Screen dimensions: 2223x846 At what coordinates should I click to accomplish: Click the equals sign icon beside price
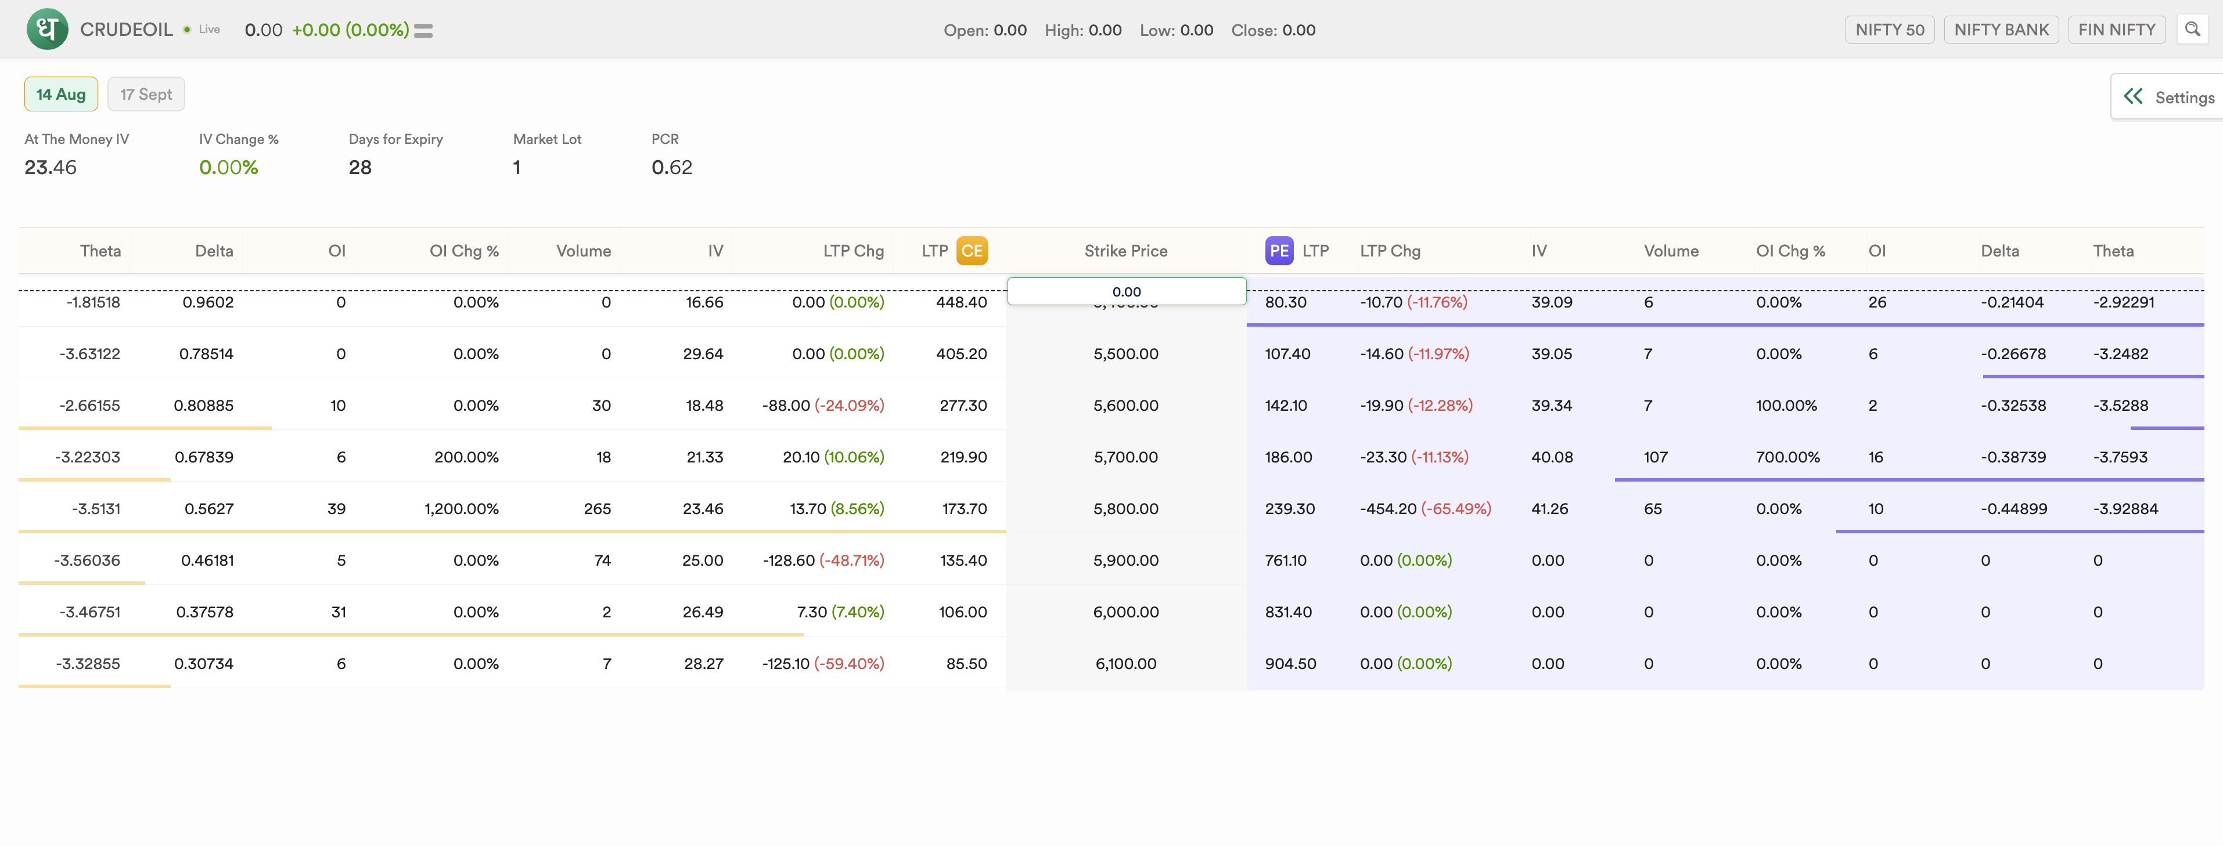(423, 30)
